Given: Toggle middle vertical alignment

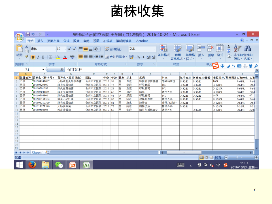Looking at the screenshot, I should tap(86, 49).
